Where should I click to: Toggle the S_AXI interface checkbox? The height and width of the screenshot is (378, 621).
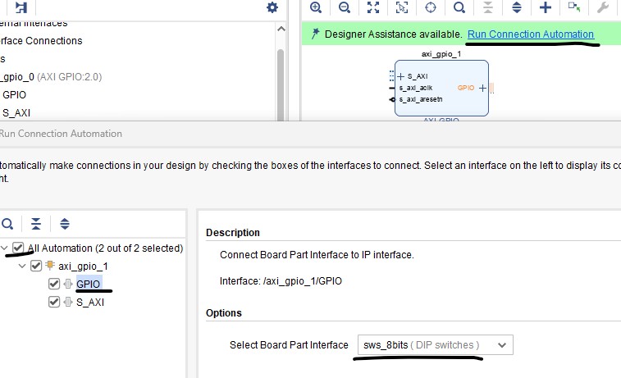pos(54,302)
